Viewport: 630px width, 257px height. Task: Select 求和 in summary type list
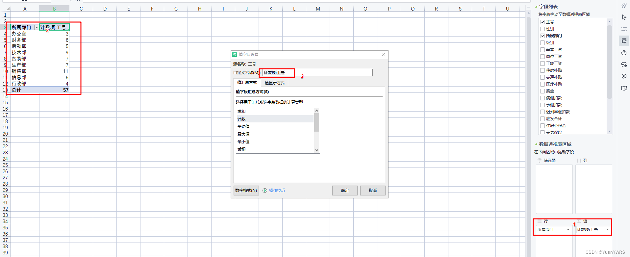coord(275,112)
